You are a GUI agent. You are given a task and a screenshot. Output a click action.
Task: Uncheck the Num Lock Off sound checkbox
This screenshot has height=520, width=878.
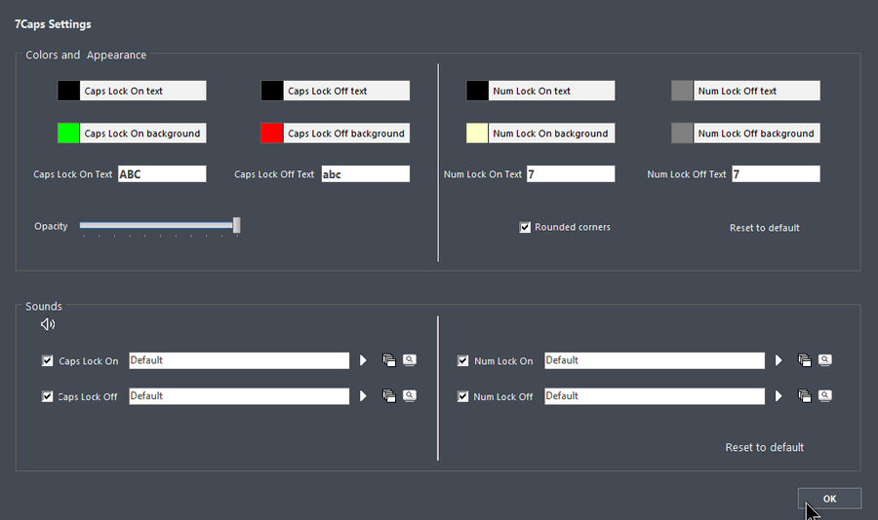[x=463, y=396]
